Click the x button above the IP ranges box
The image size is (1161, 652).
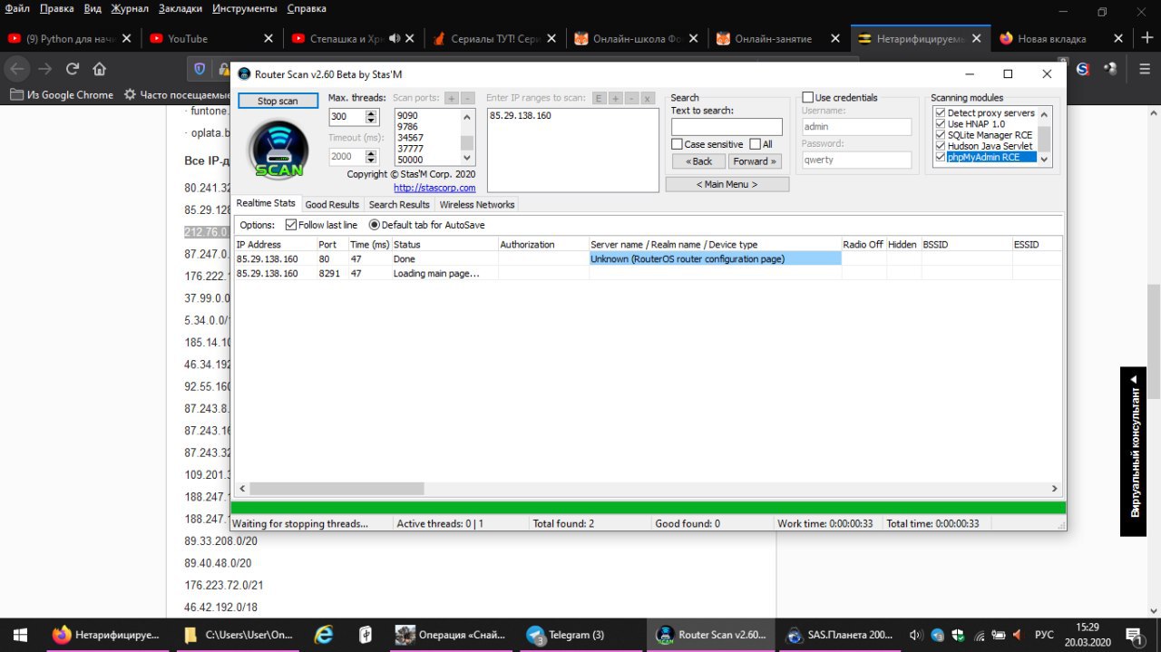point(648,98)
